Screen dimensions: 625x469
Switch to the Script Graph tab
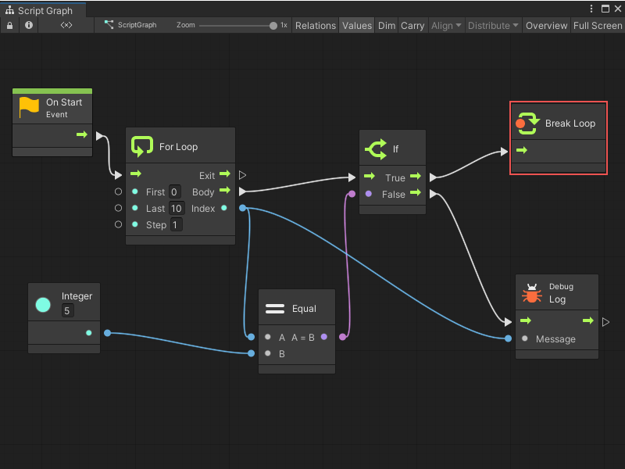(x=43, y=11)
